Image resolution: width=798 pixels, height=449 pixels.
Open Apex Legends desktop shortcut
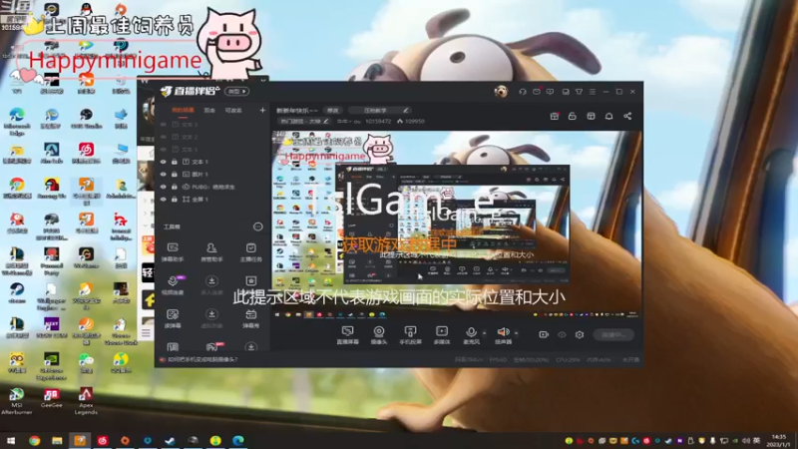pos(86,401)
